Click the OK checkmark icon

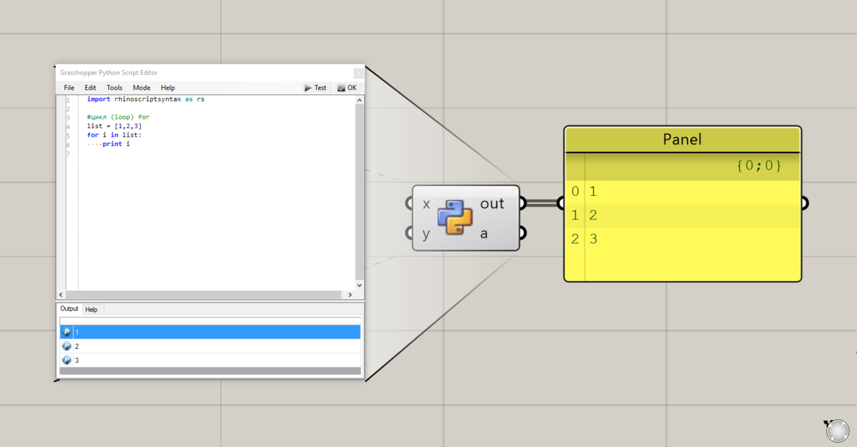click(341, 88)
